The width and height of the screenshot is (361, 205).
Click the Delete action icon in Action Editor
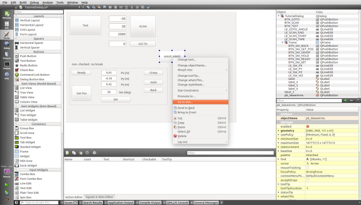point(87,152)
